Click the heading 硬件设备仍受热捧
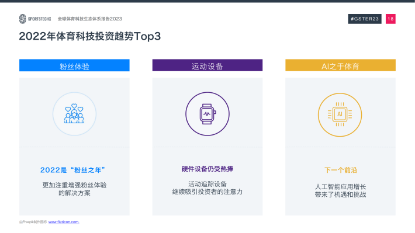415x233 pixels. (x=207, y=169)
